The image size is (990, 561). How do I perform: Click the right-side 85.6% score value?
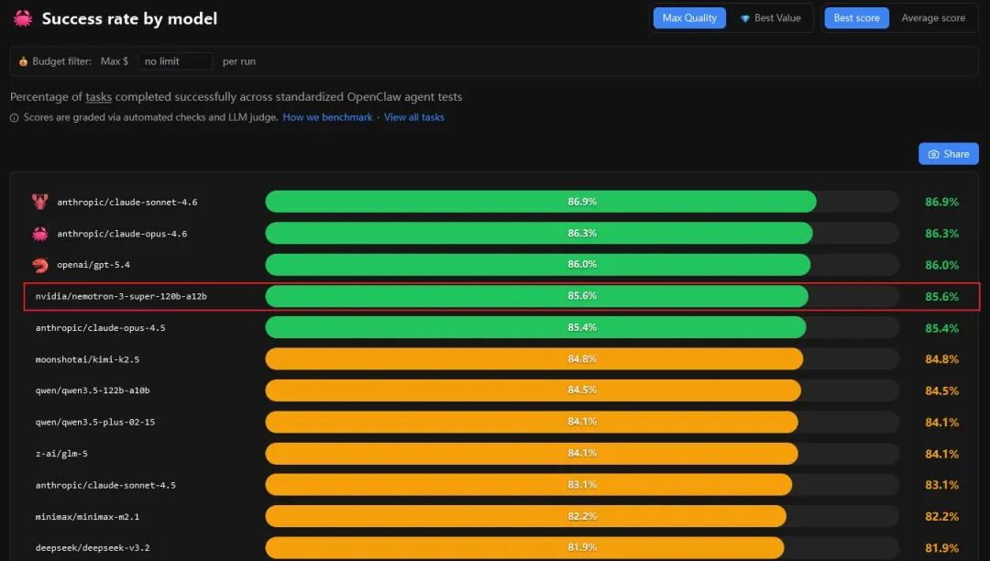click(941, 297)
